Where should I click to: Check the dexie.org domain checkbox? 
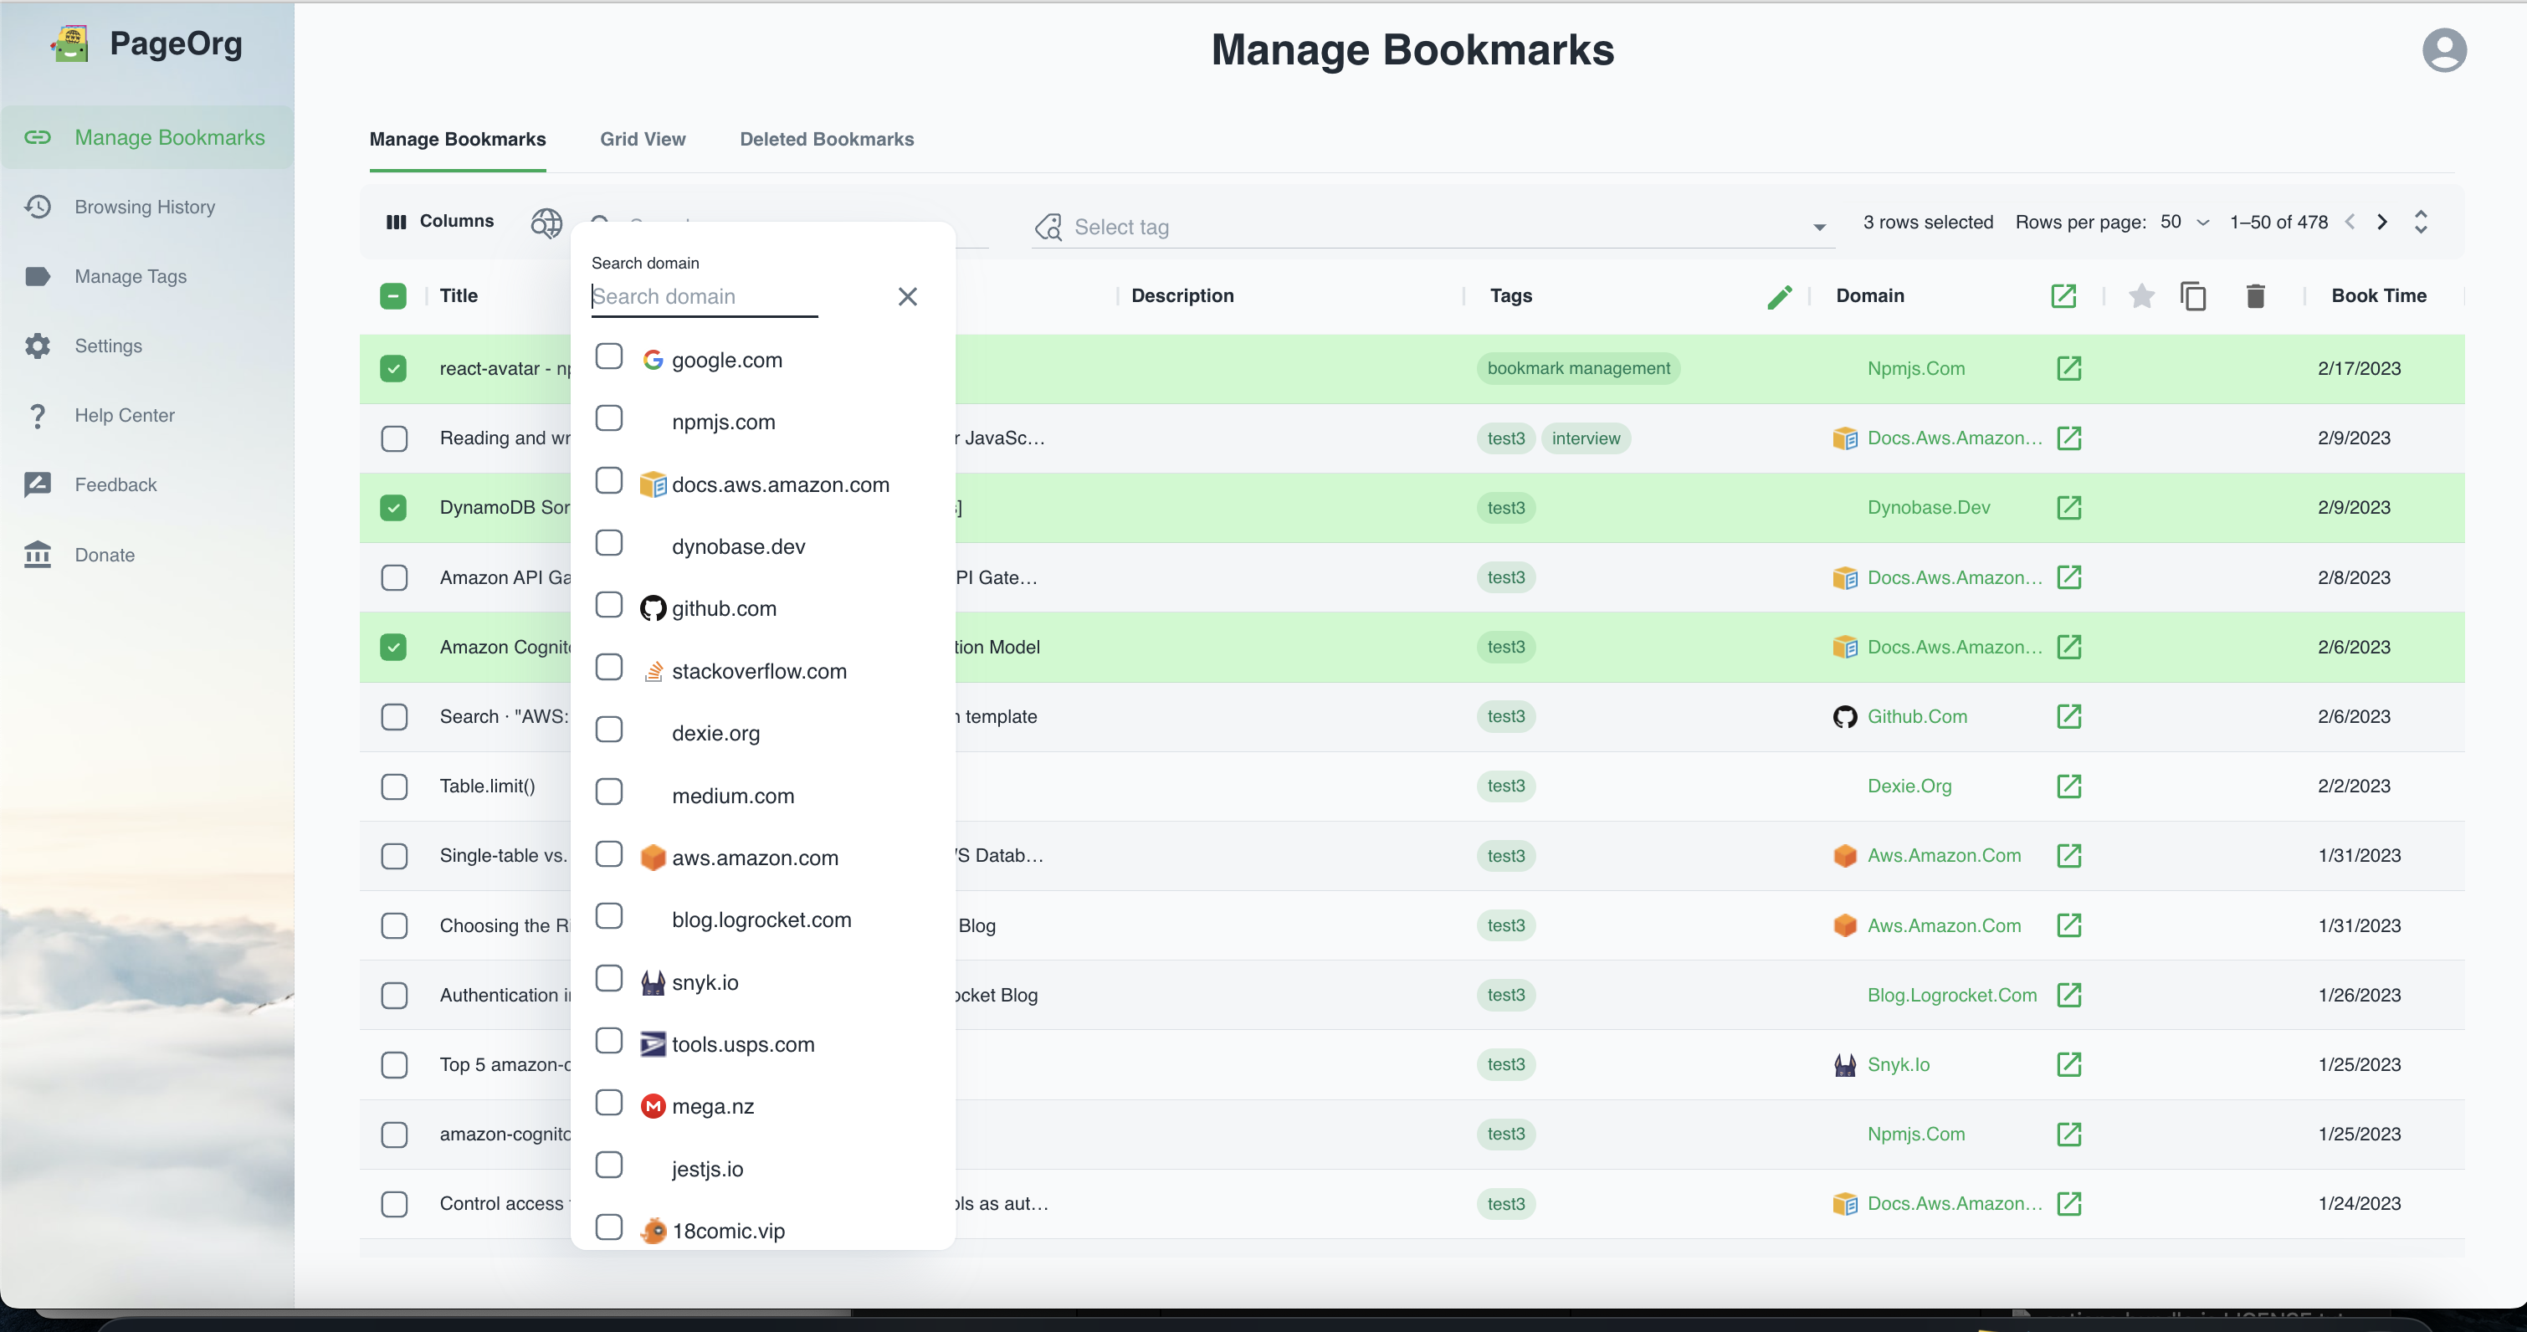pyautogui.click(x=609, y=730)
